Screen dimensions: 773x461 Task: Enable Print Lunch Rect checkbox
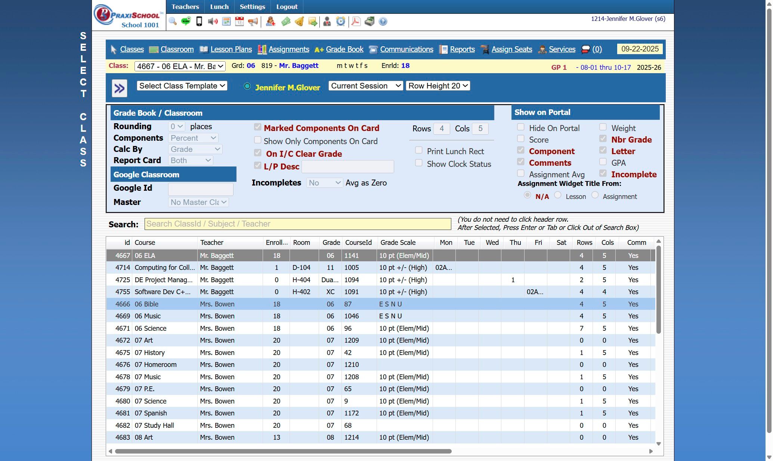coord(419,150)
